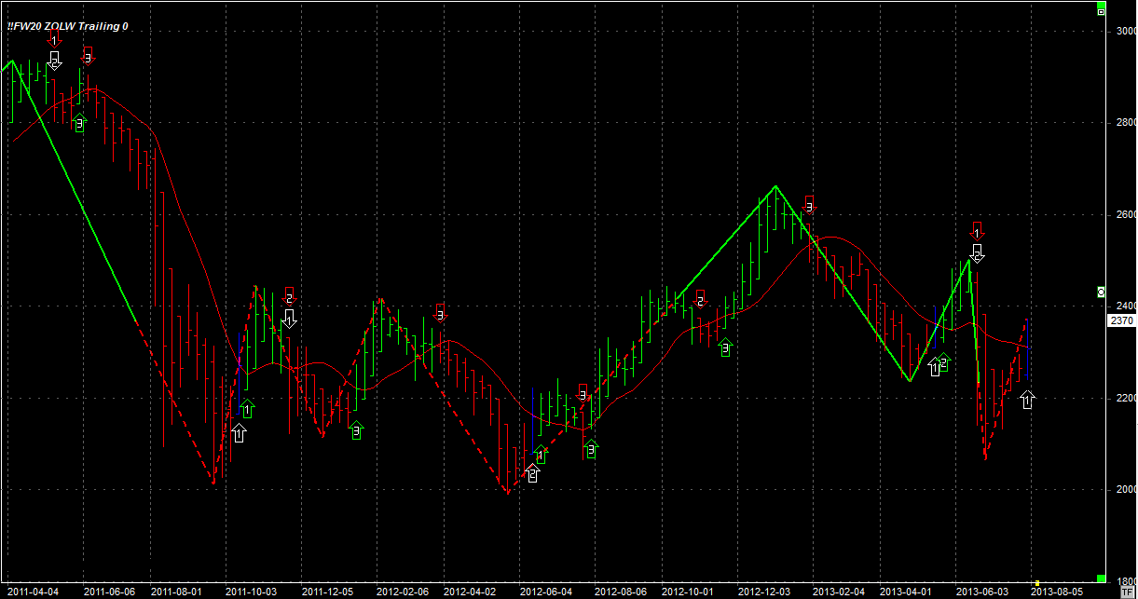Click the 2011-04-04 date on the time axis
The width and height of the screenshot is (1138, 599).
[31, 592]
